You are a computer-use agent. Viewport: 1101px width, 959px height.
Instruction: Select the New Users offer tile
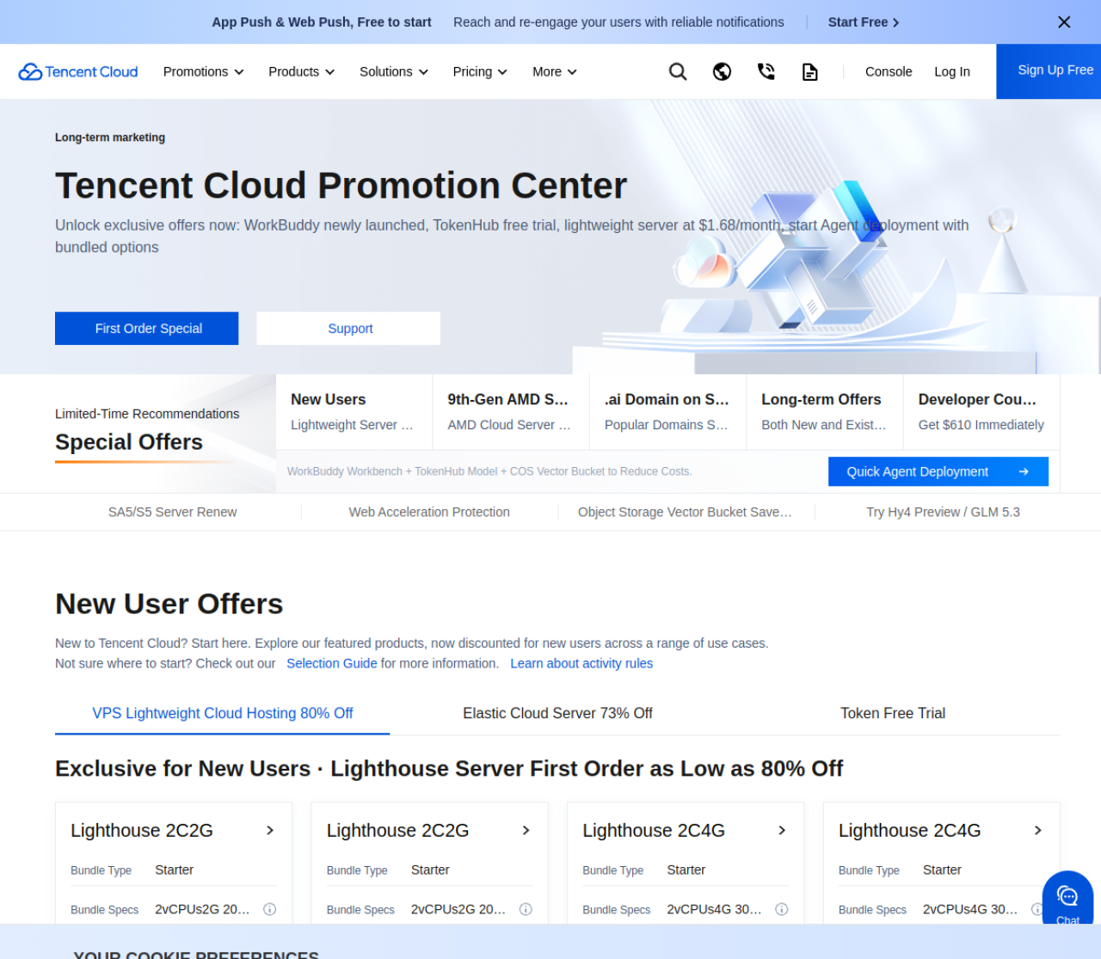pos(354,412)
